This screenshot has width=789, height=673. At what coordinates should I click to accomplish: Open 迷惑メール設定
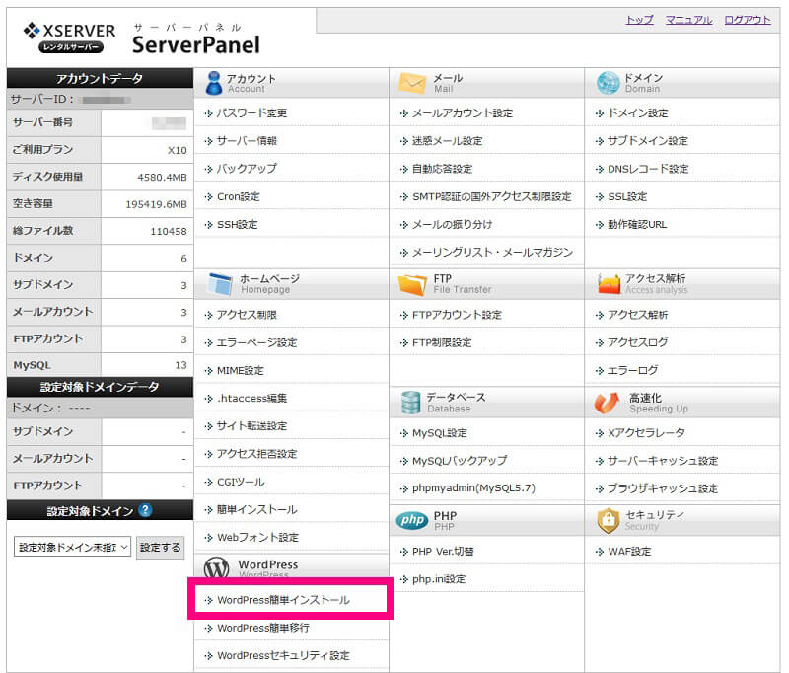(x=448, y=141)
